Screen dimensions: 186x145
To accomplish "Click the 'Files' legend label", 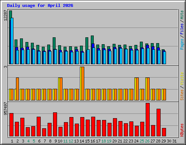I will [182, 29].
